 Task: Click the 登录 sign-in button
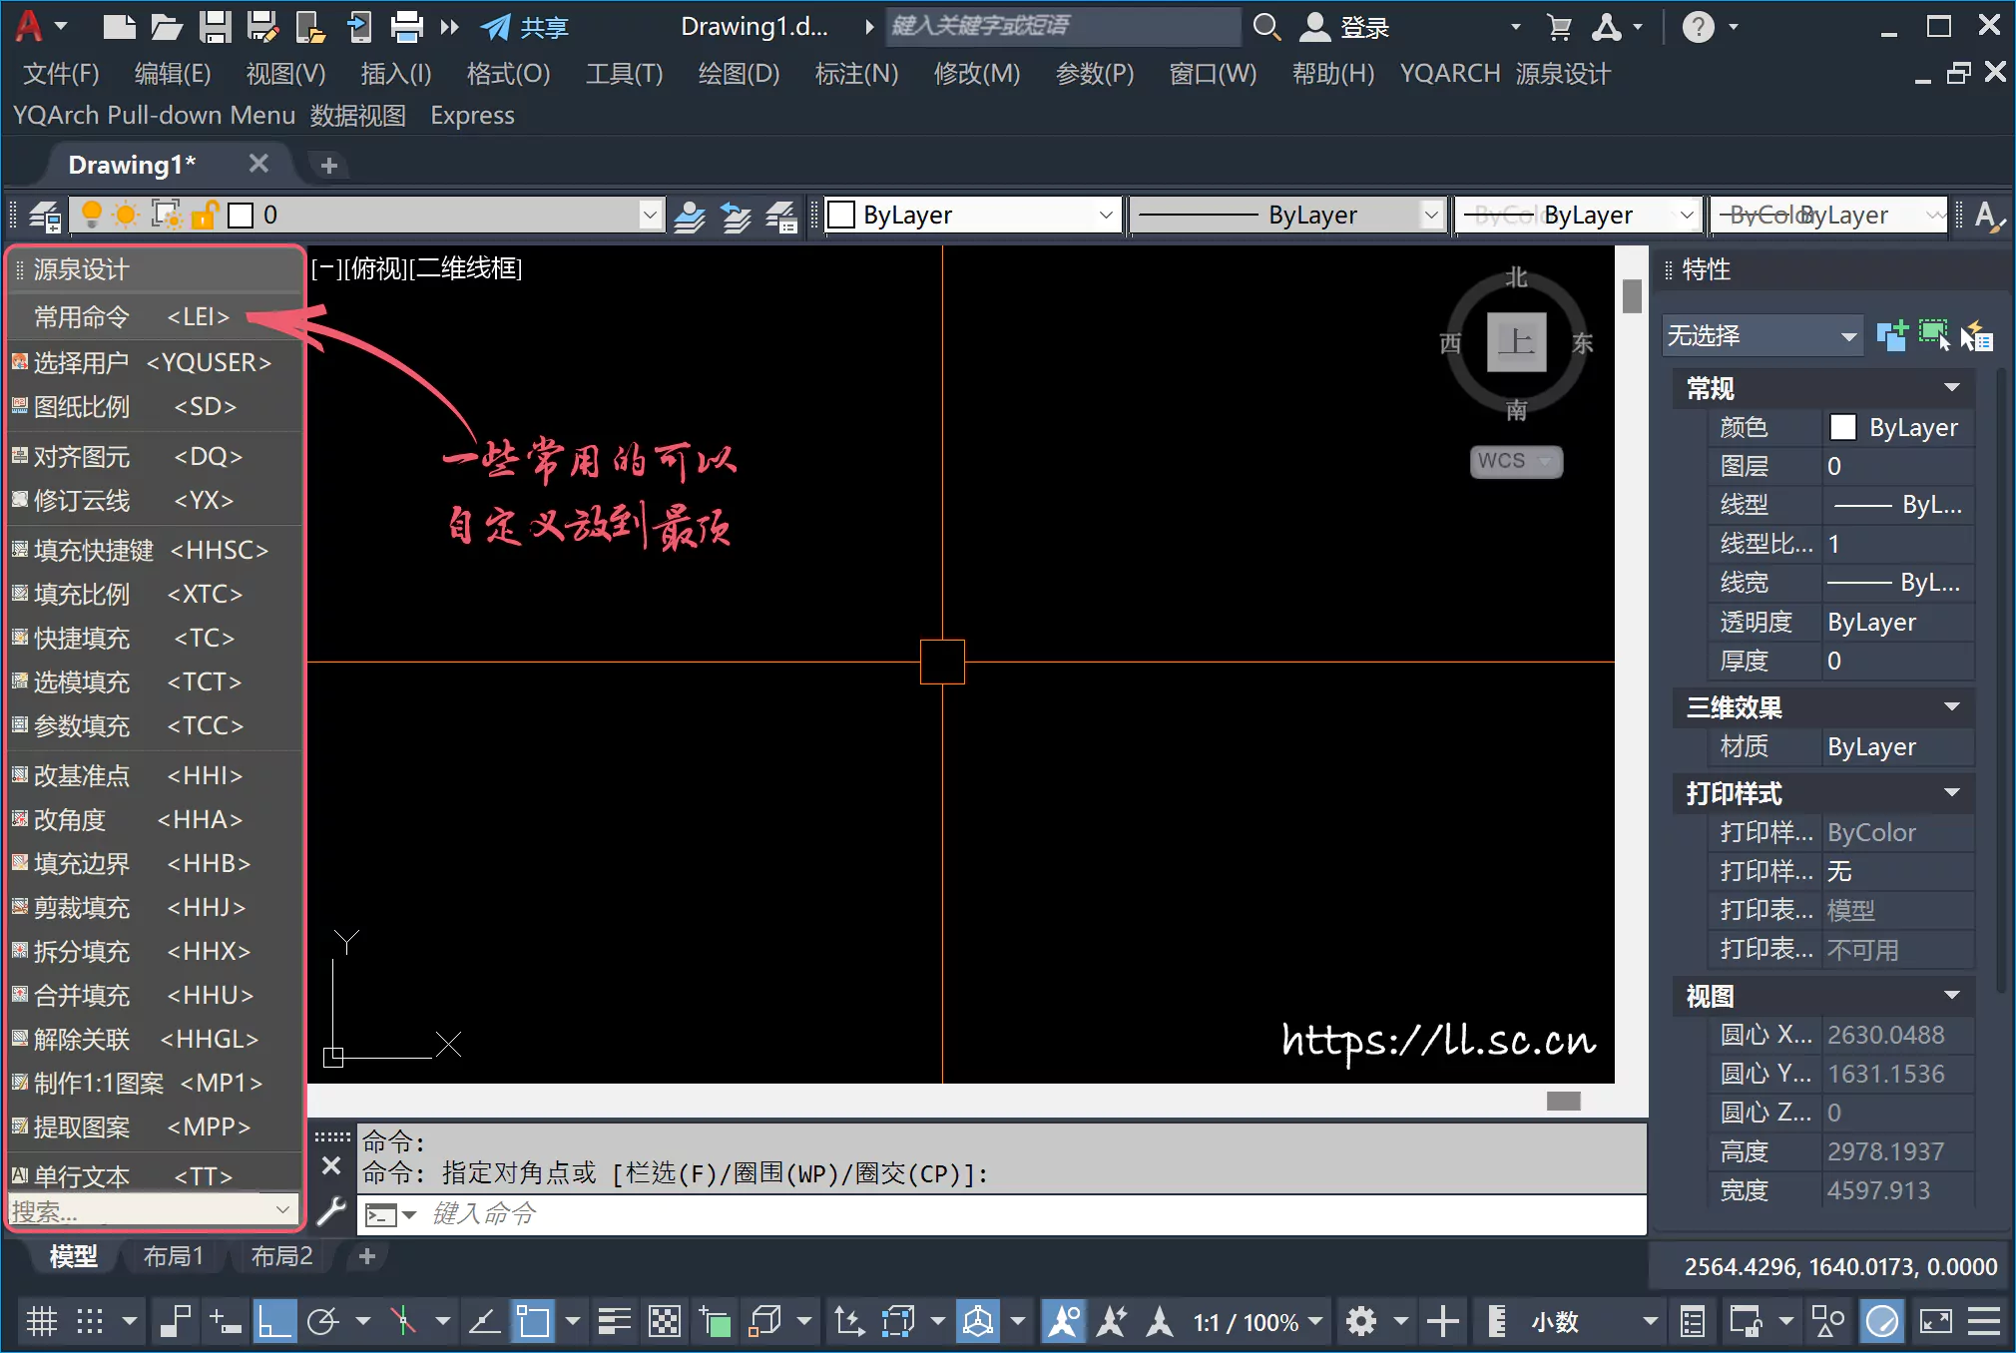click(x=1345, y=27)
